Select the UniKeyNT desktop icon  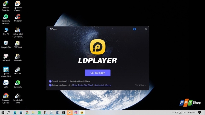[6, 58]
